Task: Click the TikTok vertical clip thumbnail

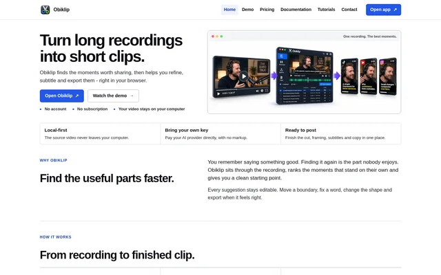Action: point(349,76)
